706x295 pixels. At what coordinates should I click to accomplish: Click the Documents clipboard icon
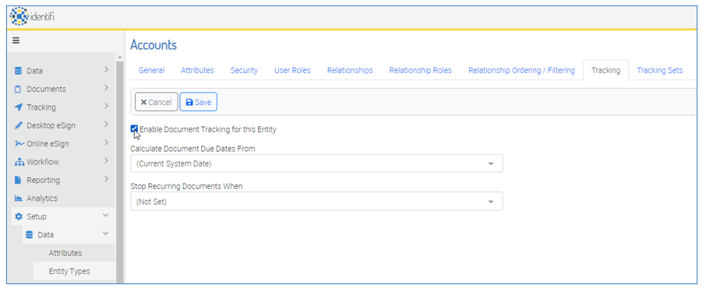pos(18,89)
